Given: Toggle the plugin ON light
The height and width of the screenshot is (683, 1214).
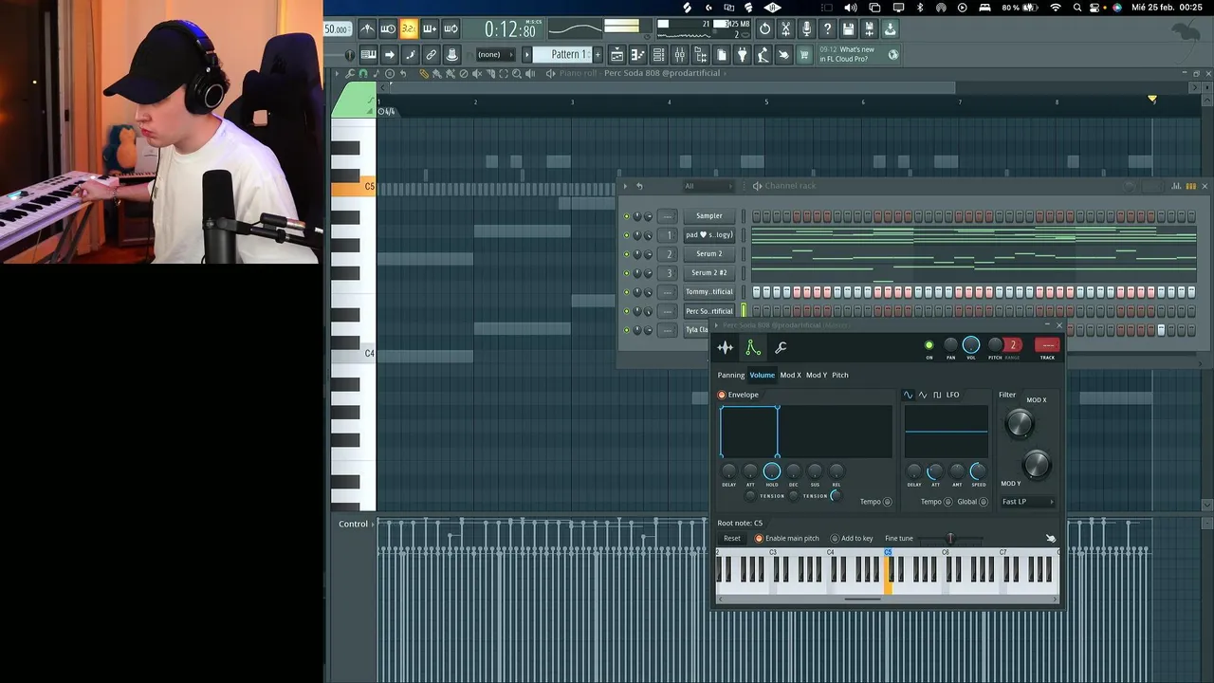Looking at the screenshot, I should (x=929, y=345).
